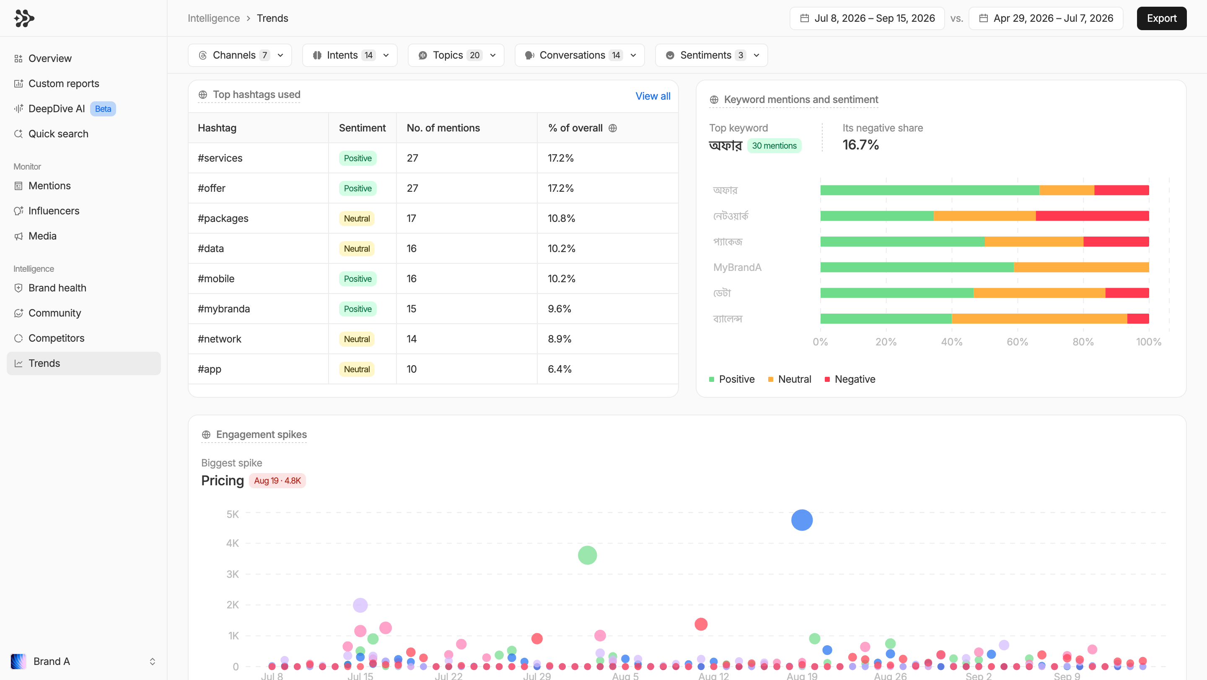The width and height of the screenshot is (1207, 680).
Task: Open the Intents filter dropdown
Action: (x=350, y=55)
